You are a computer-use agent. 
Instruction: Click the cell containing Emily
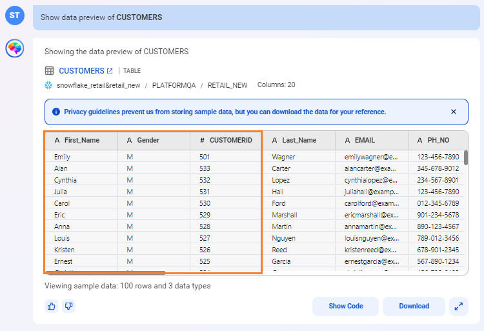pos(81,157)
